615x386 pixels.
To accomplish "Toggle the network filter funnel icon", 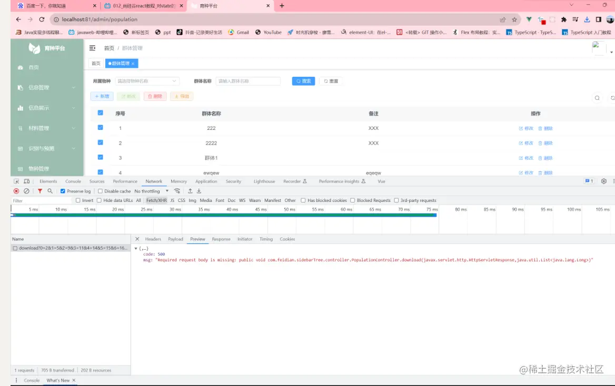I will [39, 191].
